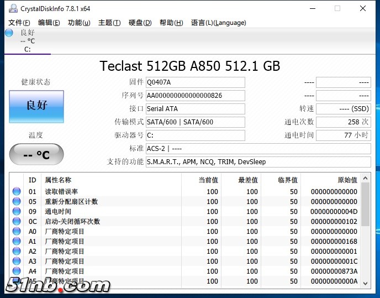Click the -- °C temperature button
The image size is (380, 298).
(x=36, y=154)
